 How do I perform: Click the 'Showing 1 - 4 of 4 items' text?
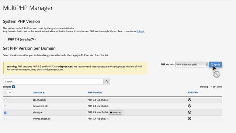(x=211, y=87)
